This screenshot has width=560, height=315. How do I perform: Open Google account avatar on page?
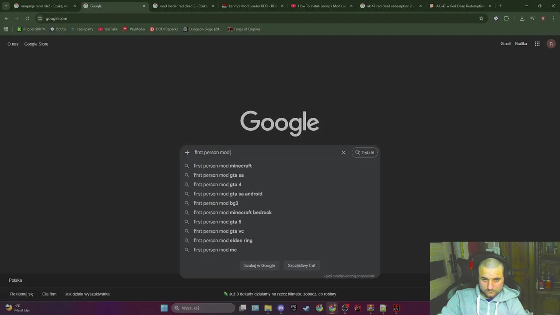[x=551, y=44]
